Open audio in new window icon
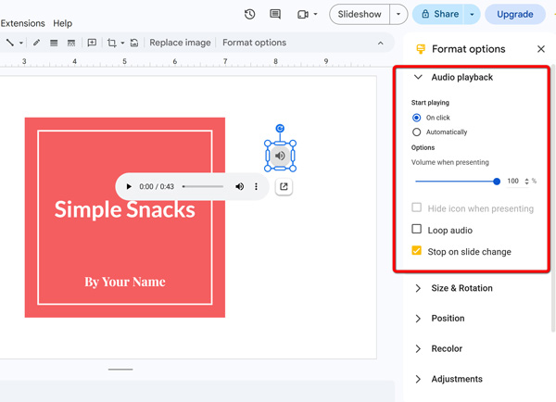 [x=284, y=186]
